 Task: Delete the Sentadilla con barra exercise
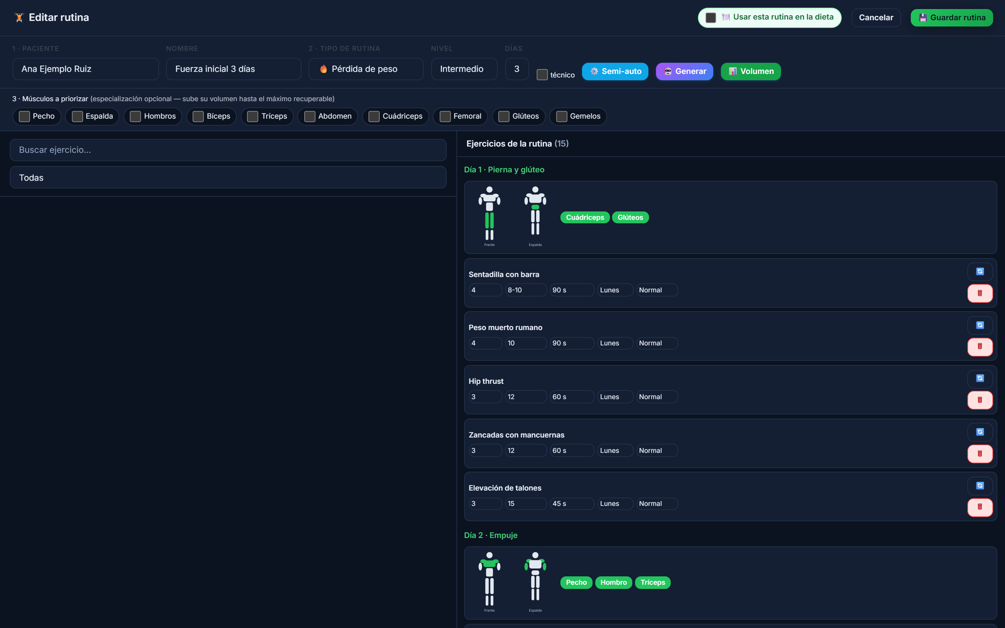coord(980,293)
